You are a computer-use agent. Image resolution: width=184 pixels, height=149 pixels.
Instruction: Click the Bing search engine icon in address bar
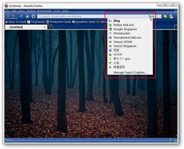pos(150,16)
